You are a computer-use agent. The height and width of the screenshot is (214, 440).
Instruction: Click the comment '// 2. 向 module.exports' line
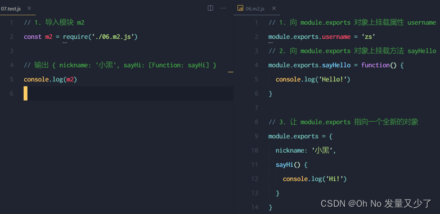click(x=352, y=51)
